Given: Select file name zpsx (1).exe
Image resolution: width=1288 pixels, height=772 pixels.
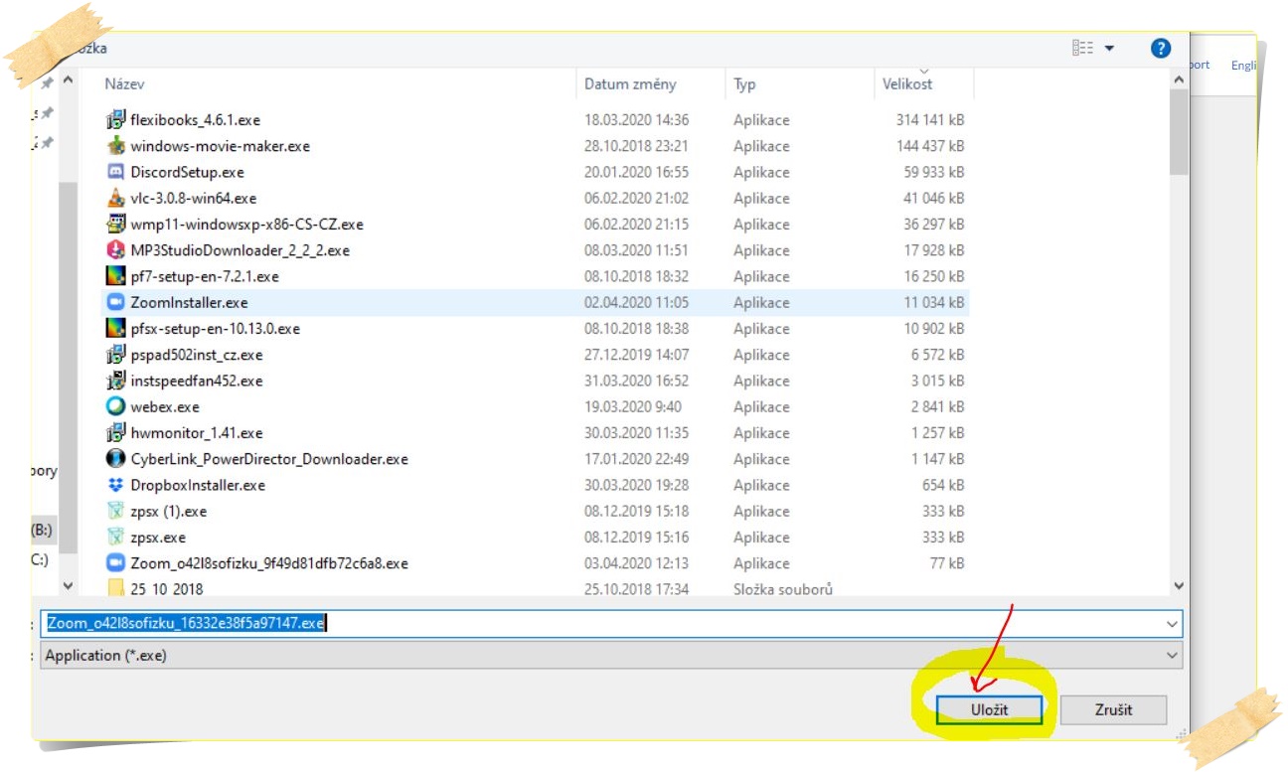Looking at the screenshot, I should pos(169,511).
